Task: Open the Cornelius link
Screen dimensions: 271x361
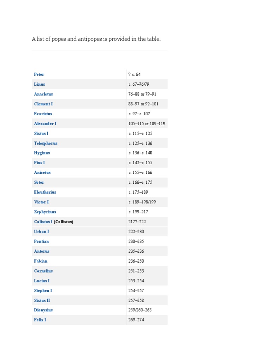Action: [x=43, y=271]
